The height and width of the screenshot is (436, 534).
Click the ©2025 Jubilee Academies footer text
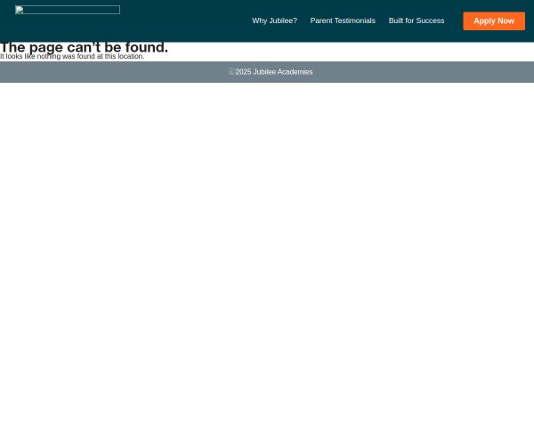[271, 72]
